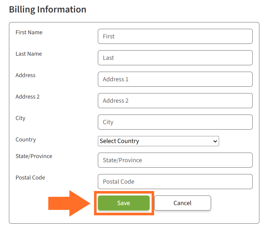Click the City label text
268x231 pixels.
(20, 118)
